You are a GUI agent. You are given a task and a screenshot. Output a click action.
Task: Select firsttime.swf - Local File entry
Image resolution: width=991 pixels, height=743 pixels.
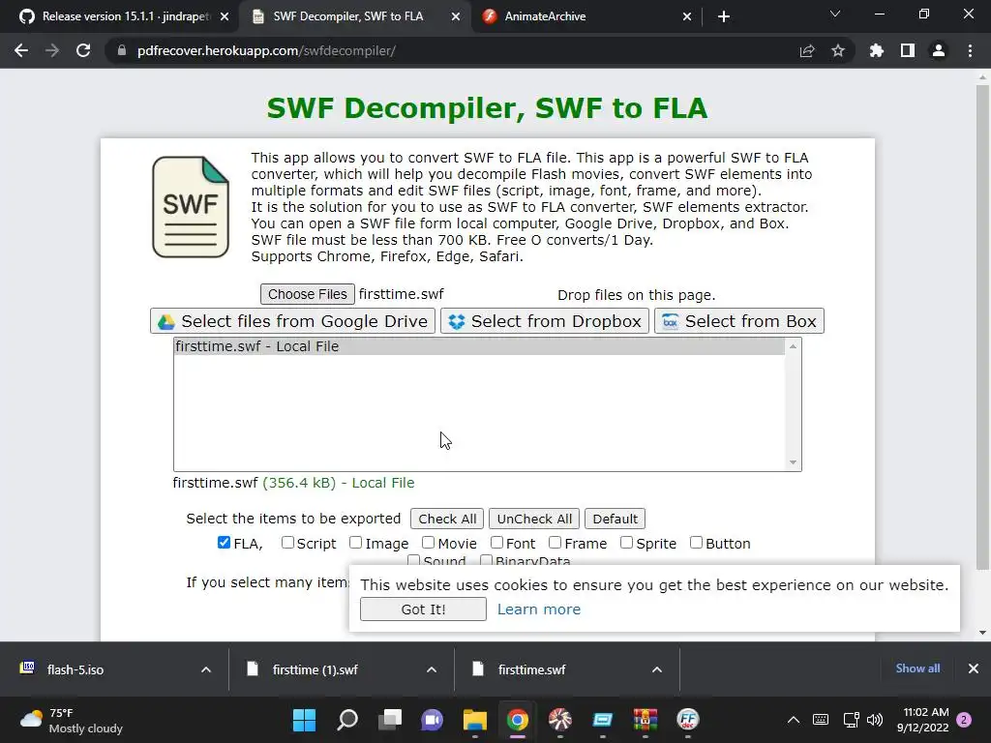479,346
